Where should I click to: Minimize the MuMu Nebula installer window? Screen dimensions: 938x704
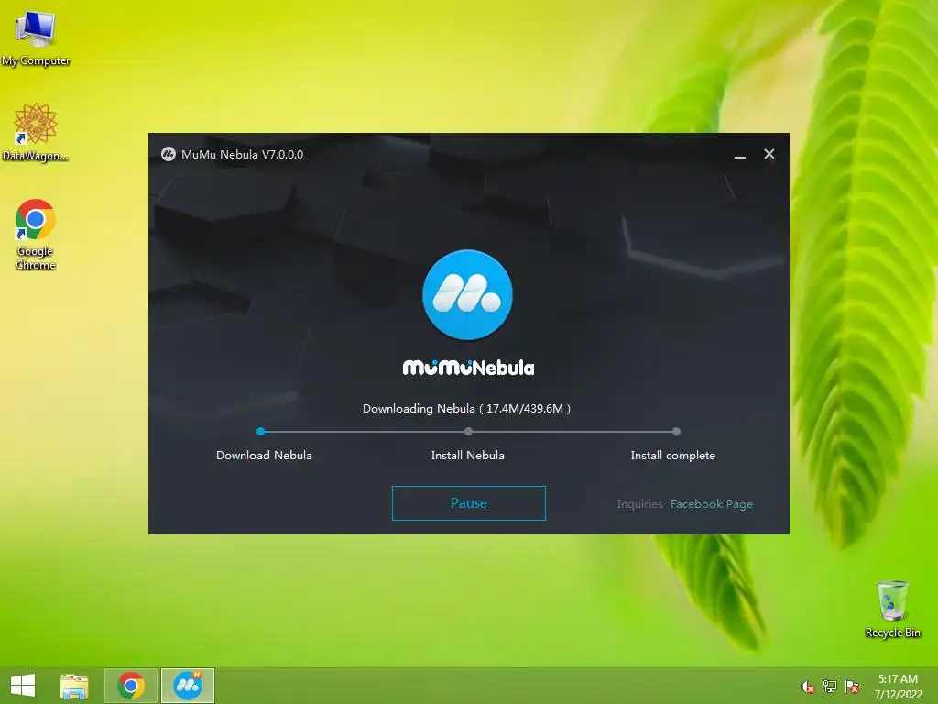click(740, 155)
